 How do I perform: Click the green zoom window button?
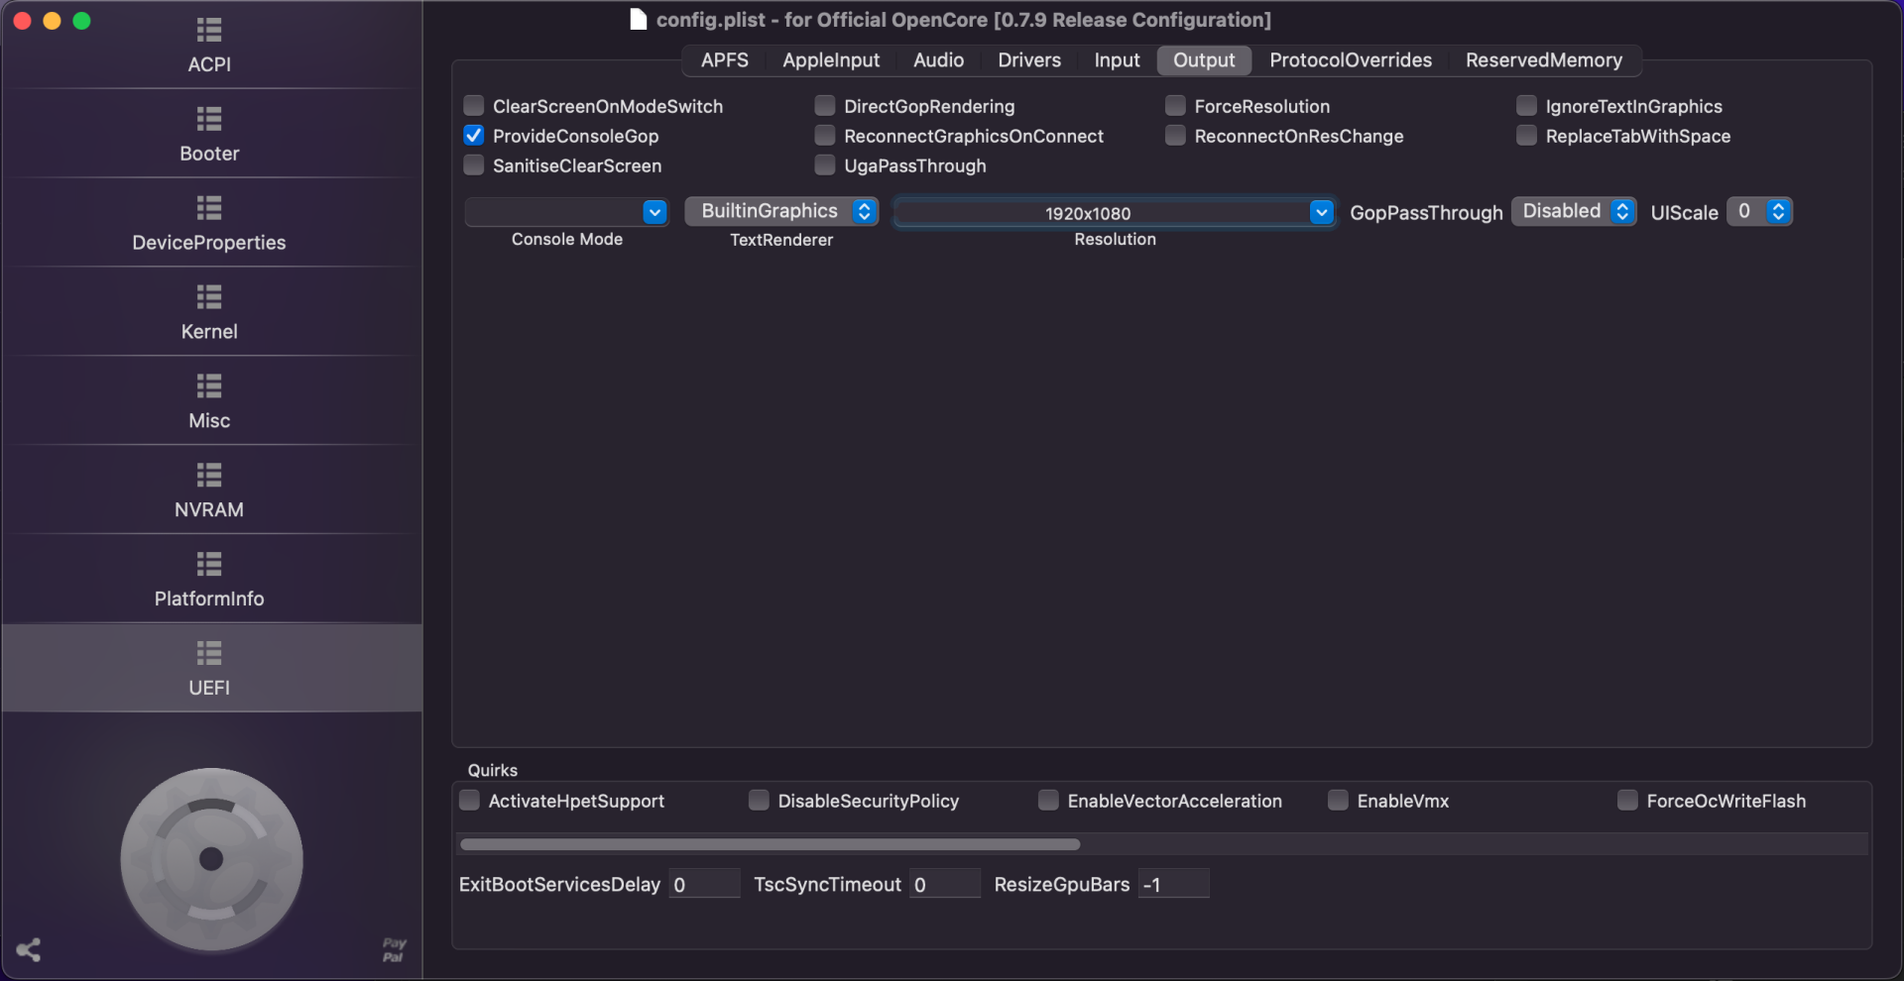click(81, 21)
